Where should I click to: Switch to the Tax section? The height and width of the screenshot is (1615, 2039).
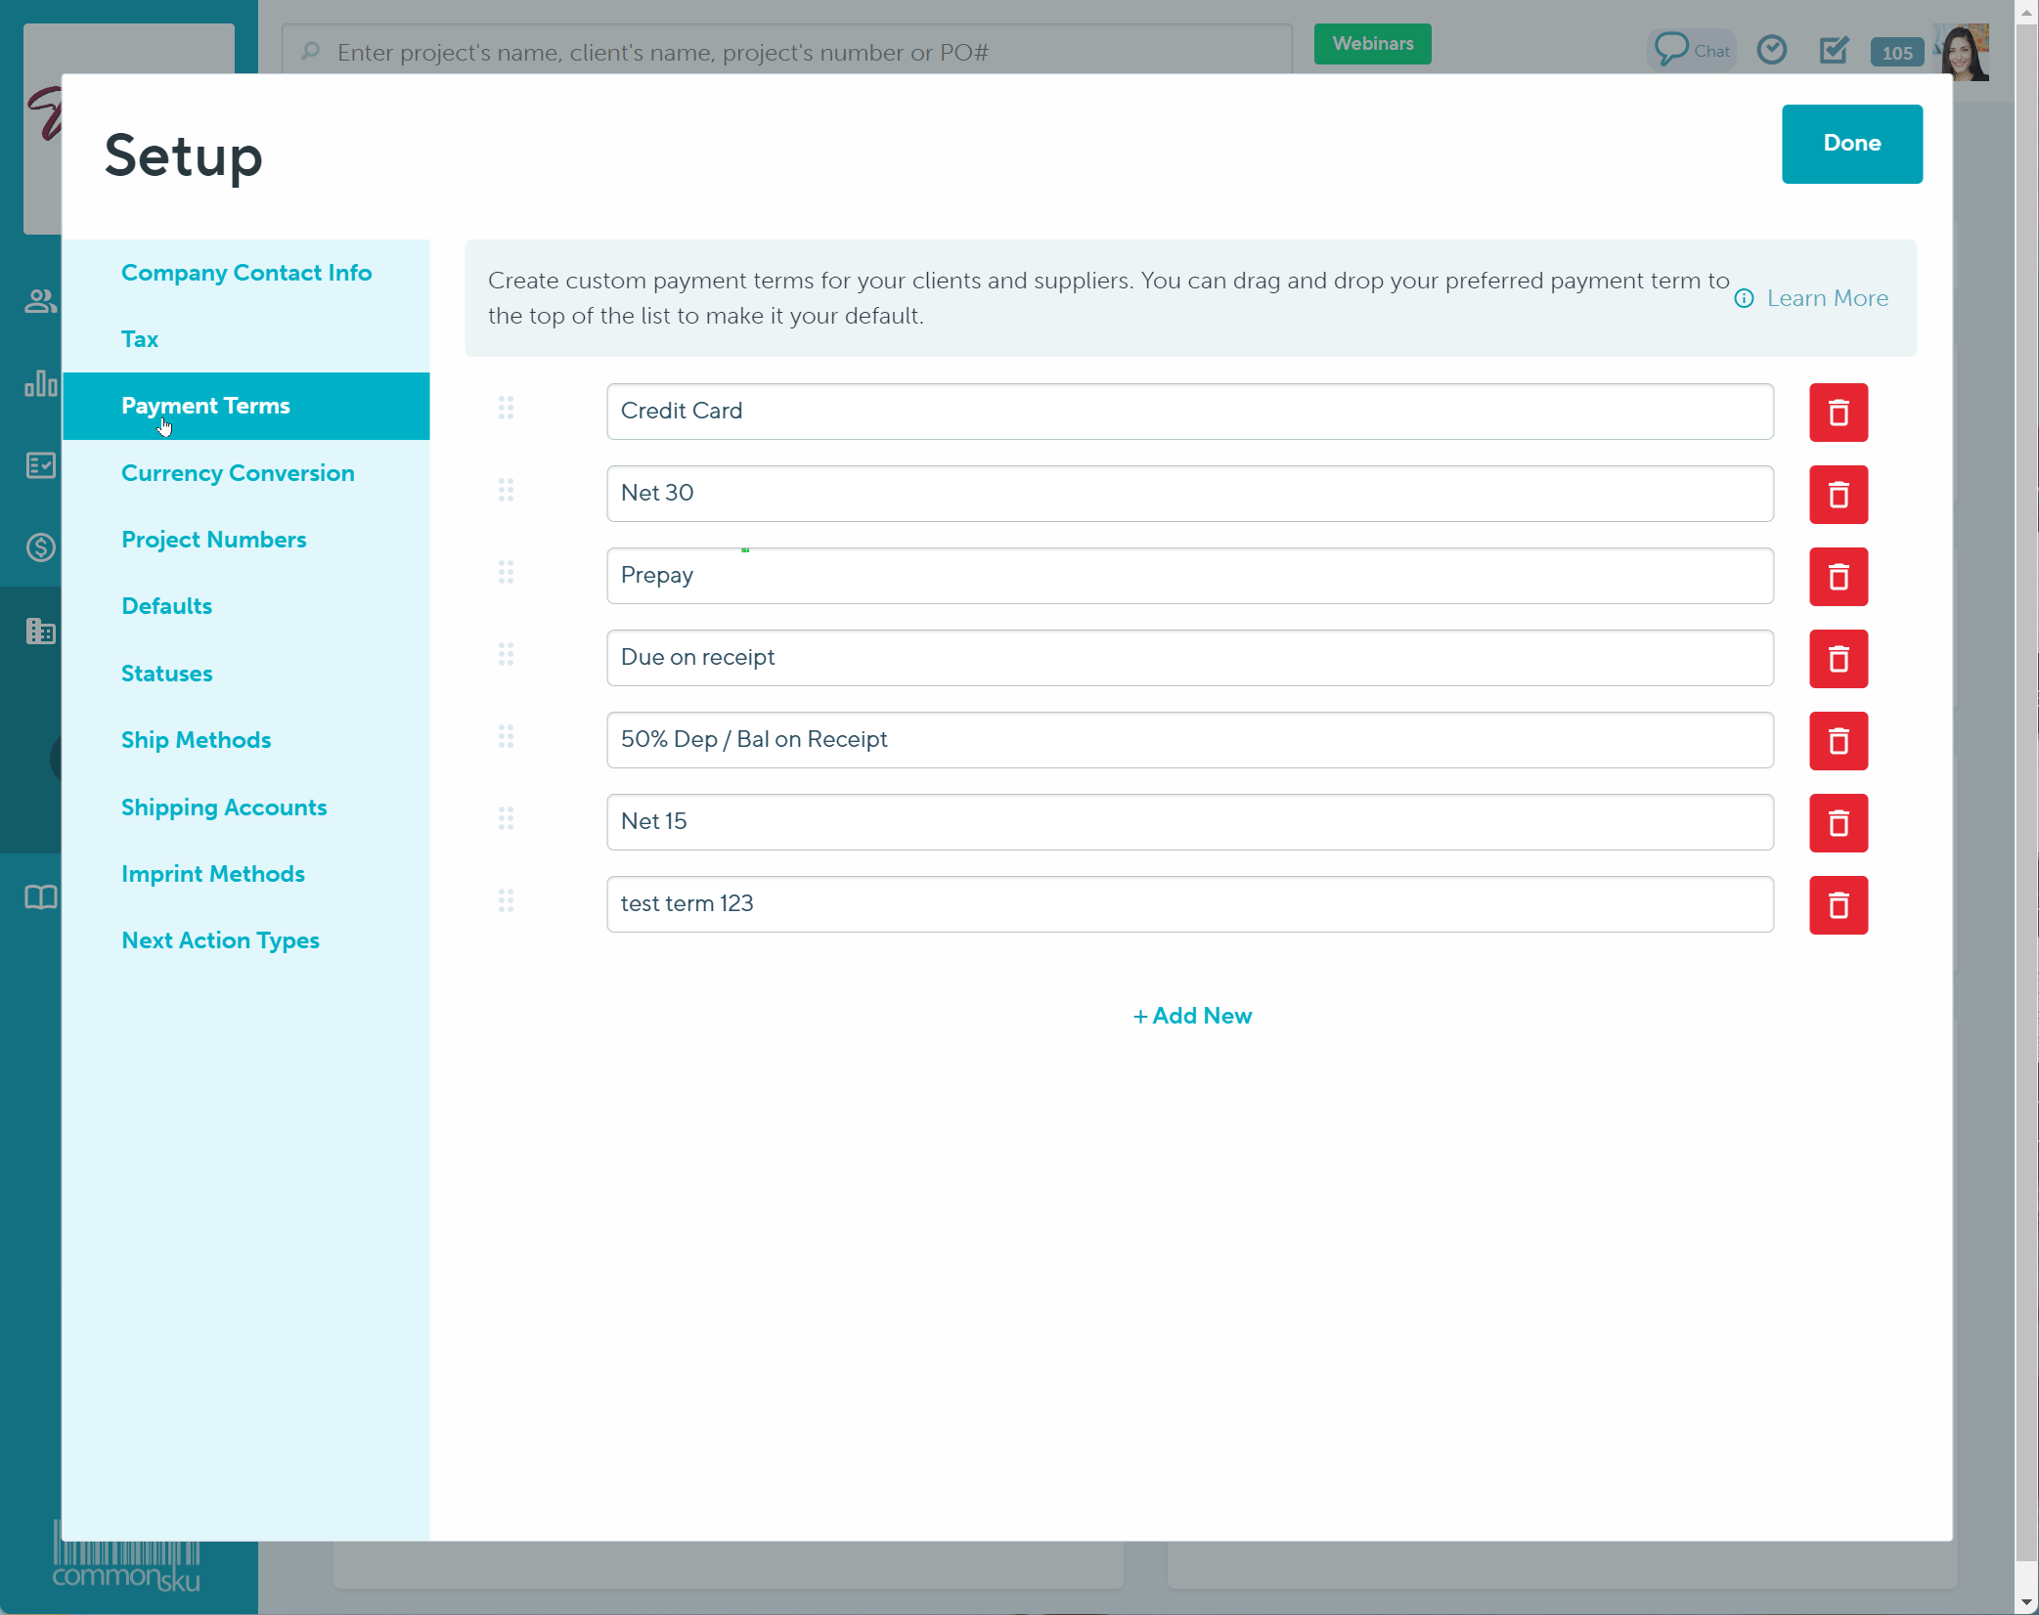140,339
